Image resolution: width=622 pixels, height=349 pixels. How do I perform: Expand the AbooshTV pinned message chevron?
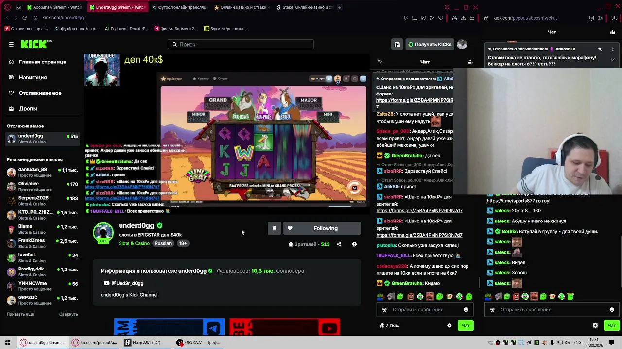[613, 59]
